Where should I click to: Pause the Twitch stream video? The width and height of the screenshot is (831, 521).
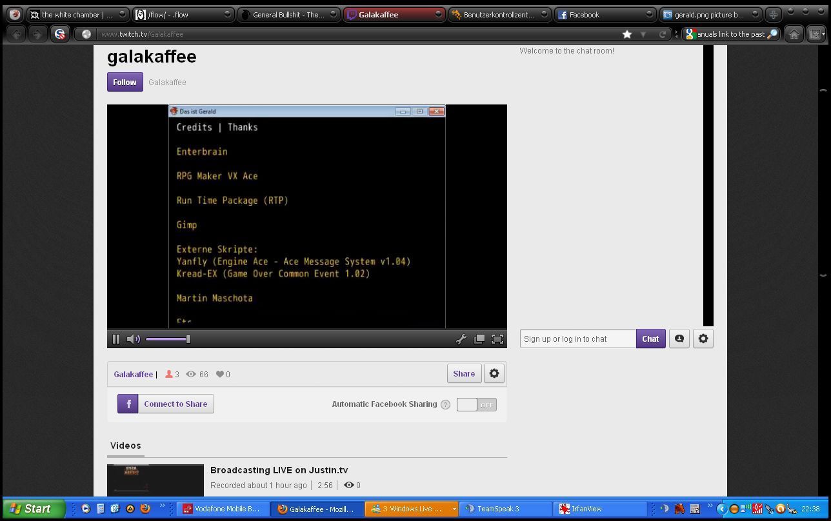[116, 339]
